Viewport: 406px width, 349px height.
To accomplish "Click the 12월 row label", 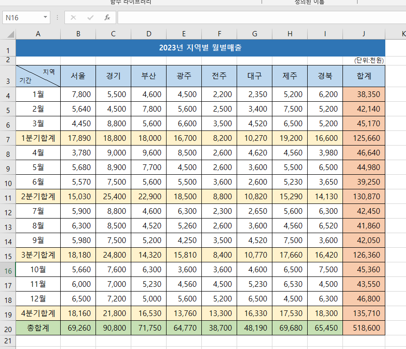I will (x=38, y=299).
